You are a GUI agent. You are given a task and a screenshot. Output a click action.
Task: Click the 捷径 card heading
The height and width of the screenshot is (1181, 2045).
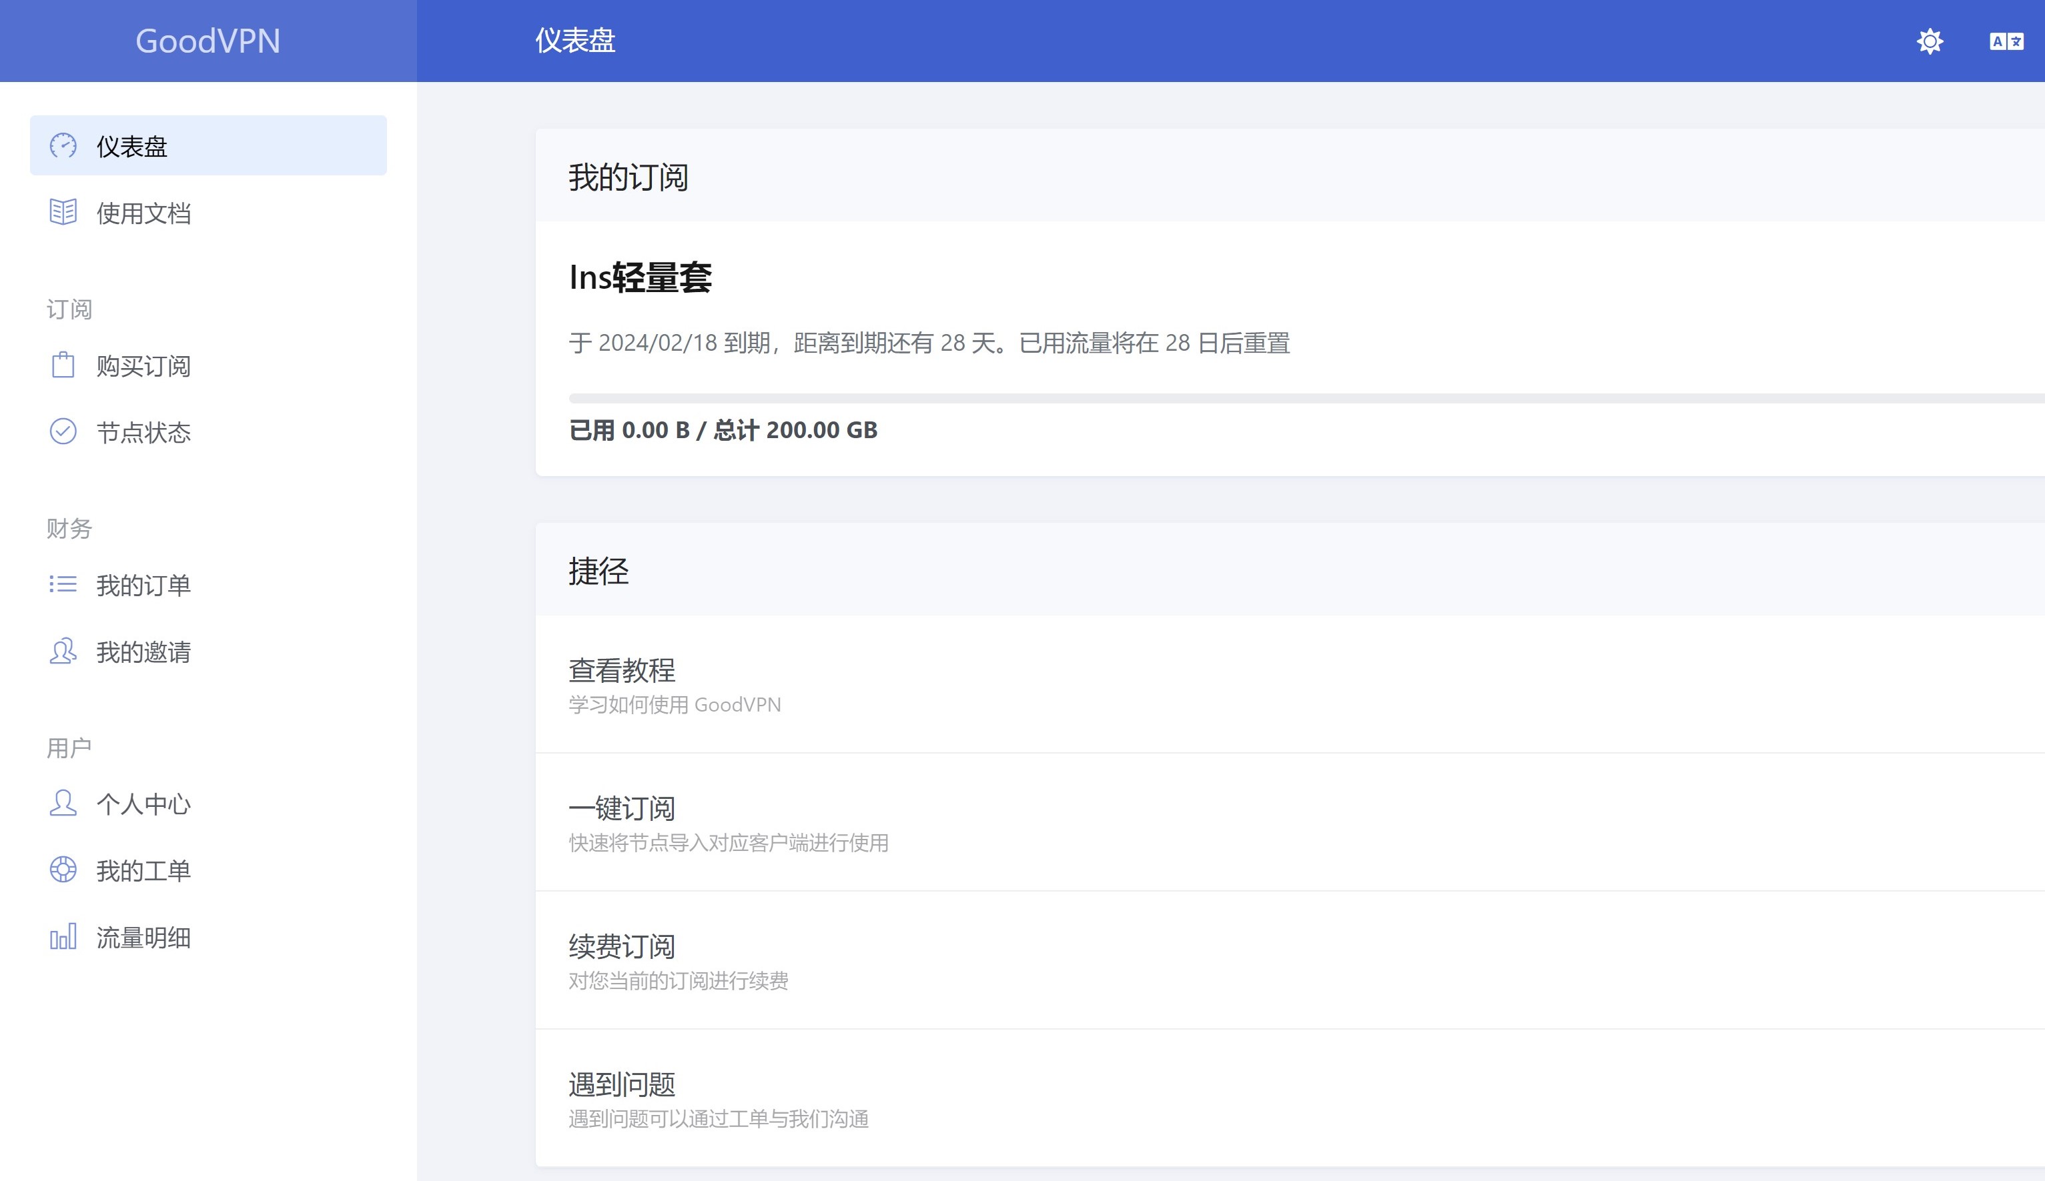click(598, 571)
